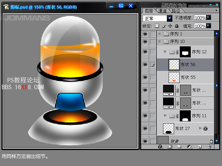Select the 形状 55 layer thumbnail
Image resolution: width=222 pixels, height=166 pixels.
(x=174, y=77)
